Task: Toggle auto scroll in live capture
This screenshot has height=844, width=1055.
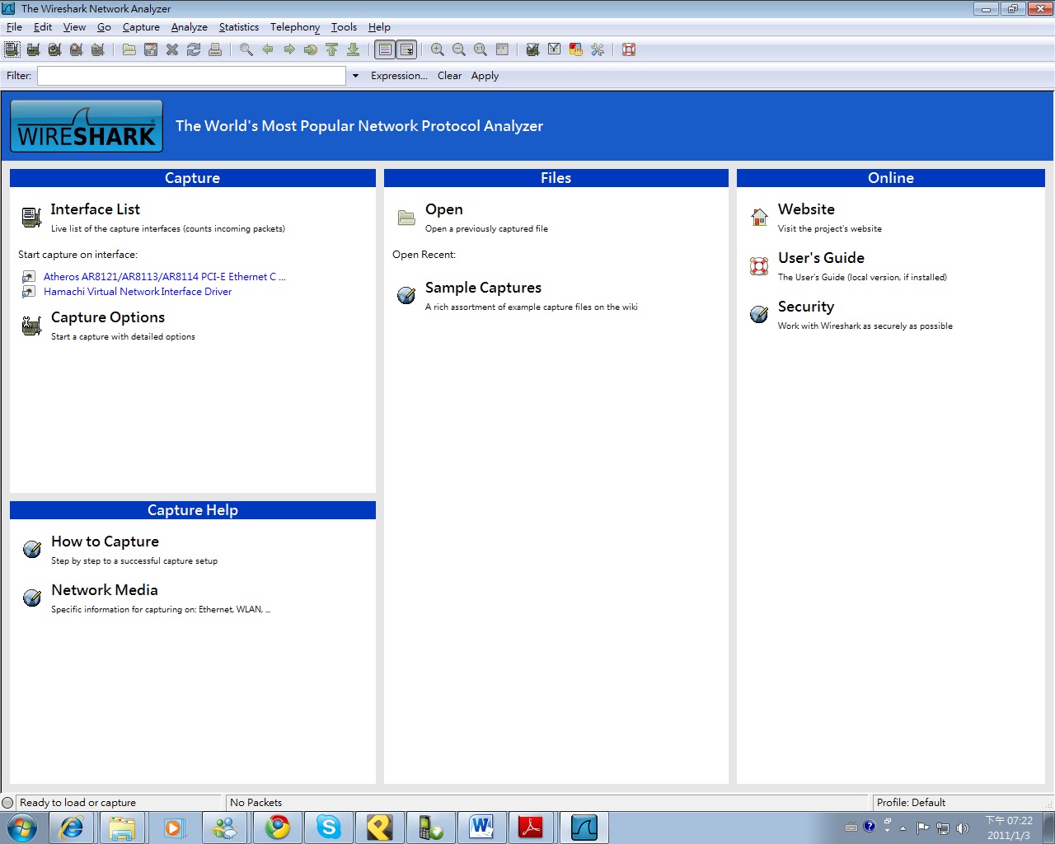Action: pos(406,49)
